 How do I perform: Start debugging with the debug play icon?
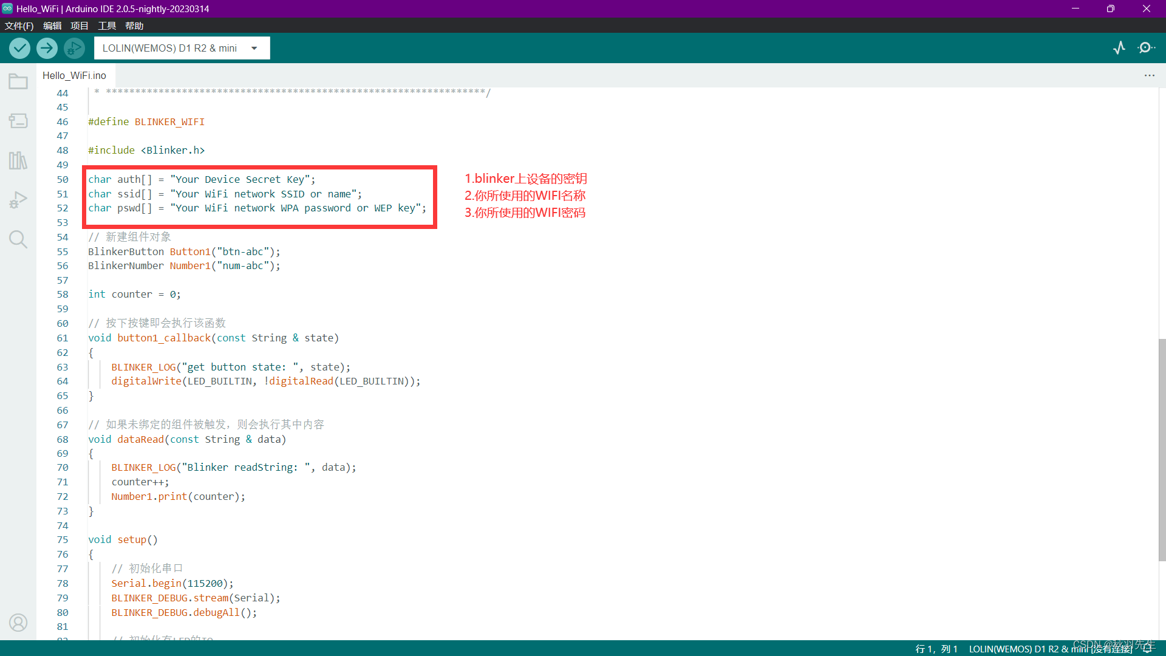point(74,48)
